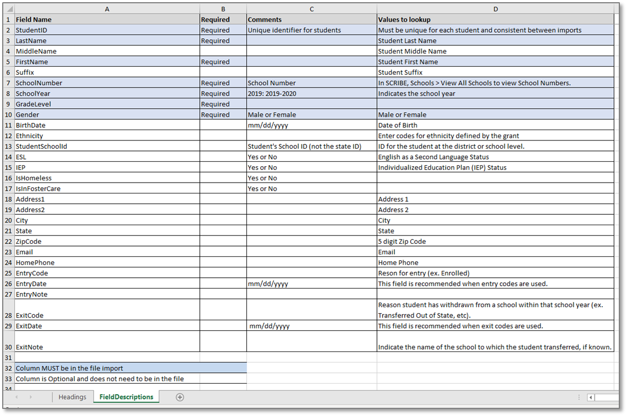Screen dimensions: 627x416
Task: Select the FieldDescriptions sheet tab
Action: 126,397
